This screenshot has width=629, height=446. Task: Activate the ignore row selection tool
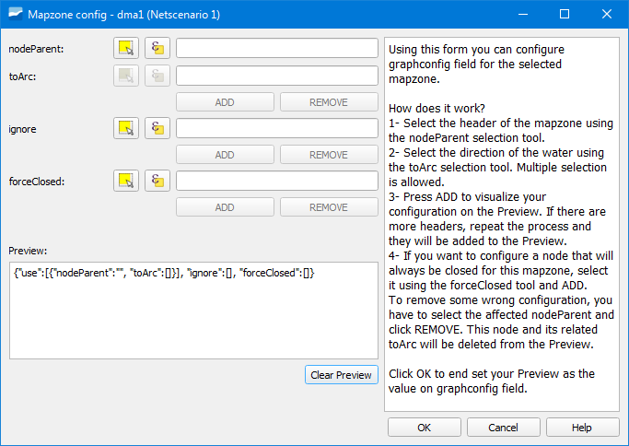[126, 129]
